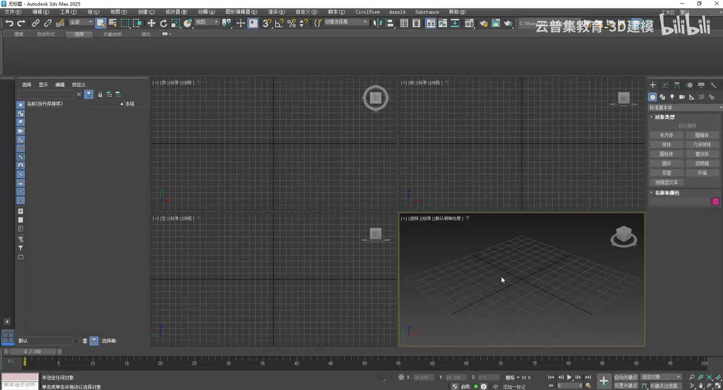Screen dimensions: 723x390
Task: Switch to the 自由形式 ribbon tab
Action: (x=46, y=34)
